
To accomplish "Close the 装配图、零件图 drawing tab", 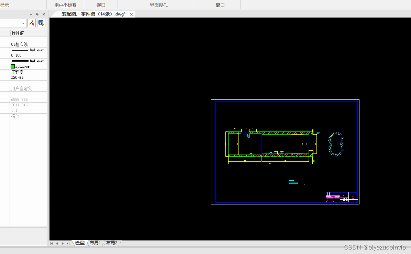I will 131,14.
